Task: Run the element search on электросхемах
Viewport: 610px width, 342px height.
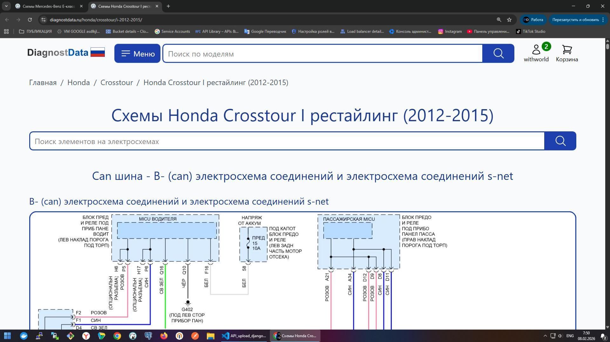Action: click(x=560, y=141)
